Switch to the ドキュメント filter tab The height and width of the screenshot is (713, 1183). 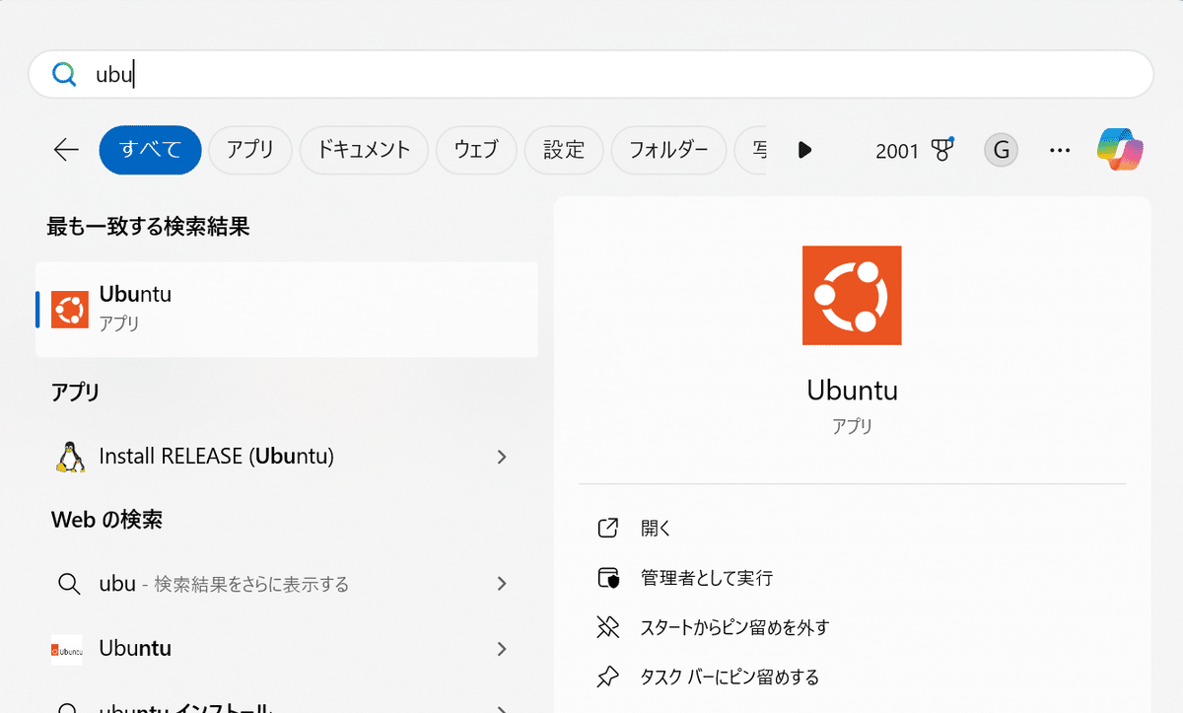tap(364, 150)
